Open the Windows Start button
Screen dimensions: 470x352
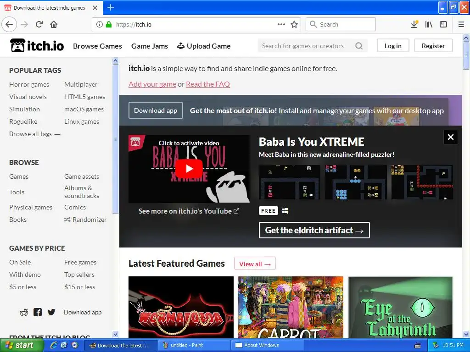pyautogui.click(x=21, y=346)
